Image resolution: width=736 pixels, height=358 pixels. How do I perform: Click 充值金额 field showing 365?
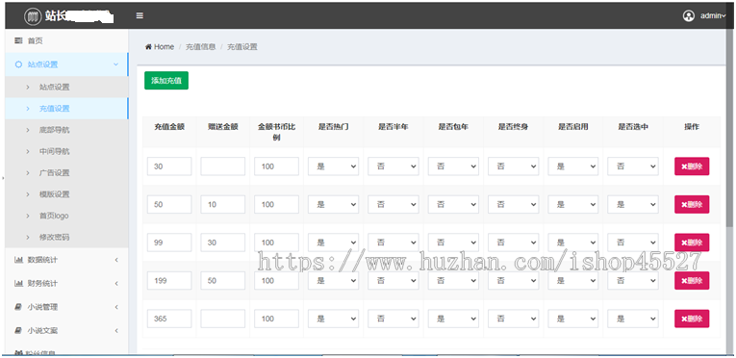(169, 319)
